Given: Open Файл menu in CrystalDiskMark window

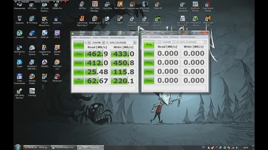Looking at the screenshot, I should [x=75, y=37].
